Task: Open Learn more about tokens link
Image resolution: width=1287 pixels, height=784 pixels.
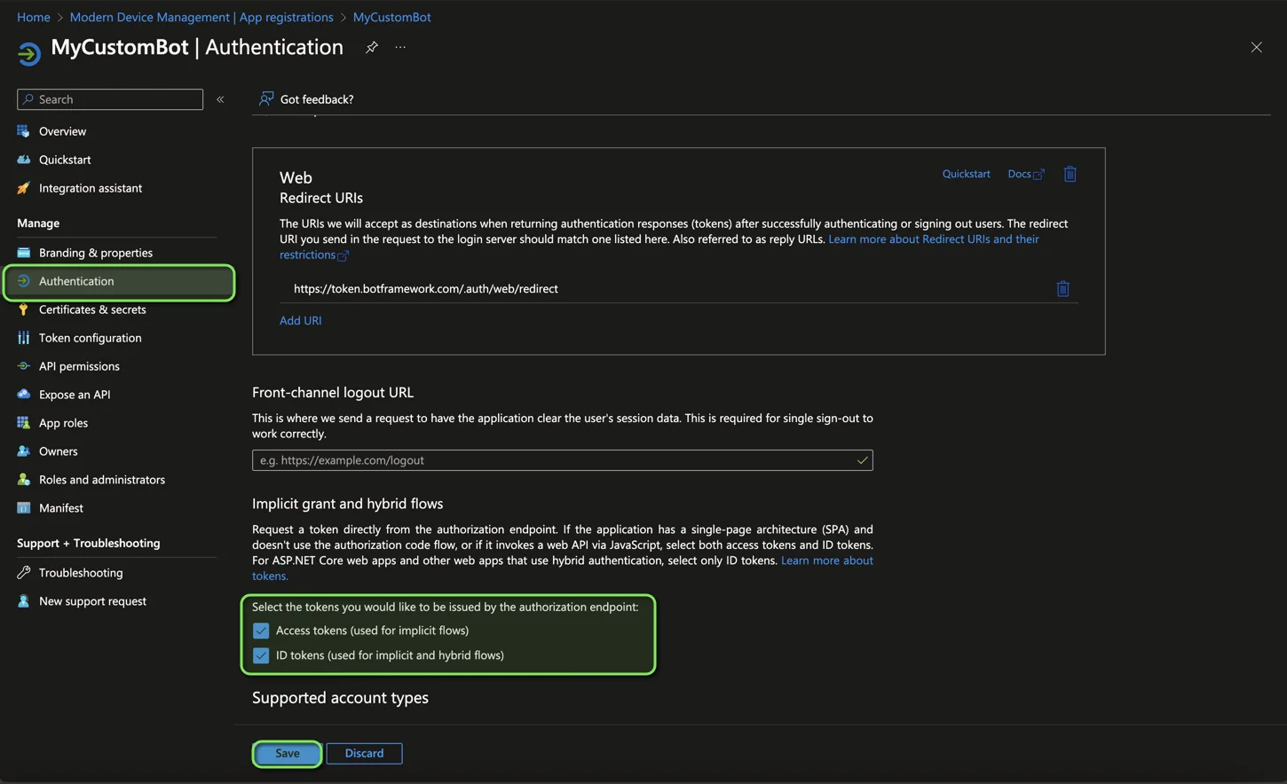Action: point(826,561)
